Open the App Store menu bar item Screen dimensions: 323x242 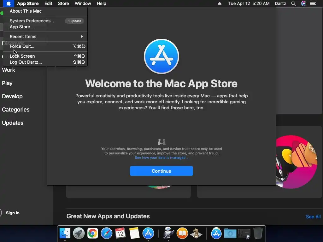(28, 3)
